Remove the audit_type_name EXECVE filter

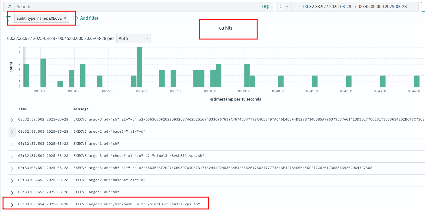click(65, 18)
